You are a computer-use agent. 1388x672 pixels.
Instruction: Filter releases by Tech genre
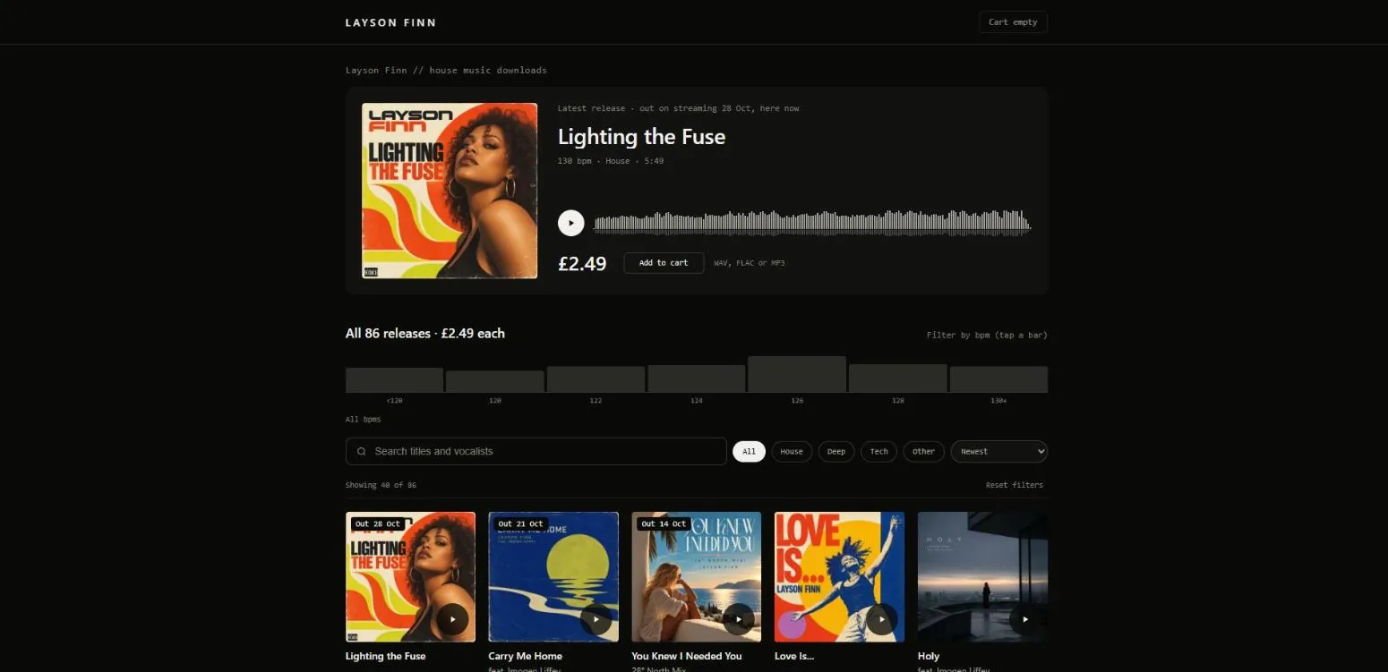coord(879,452)
